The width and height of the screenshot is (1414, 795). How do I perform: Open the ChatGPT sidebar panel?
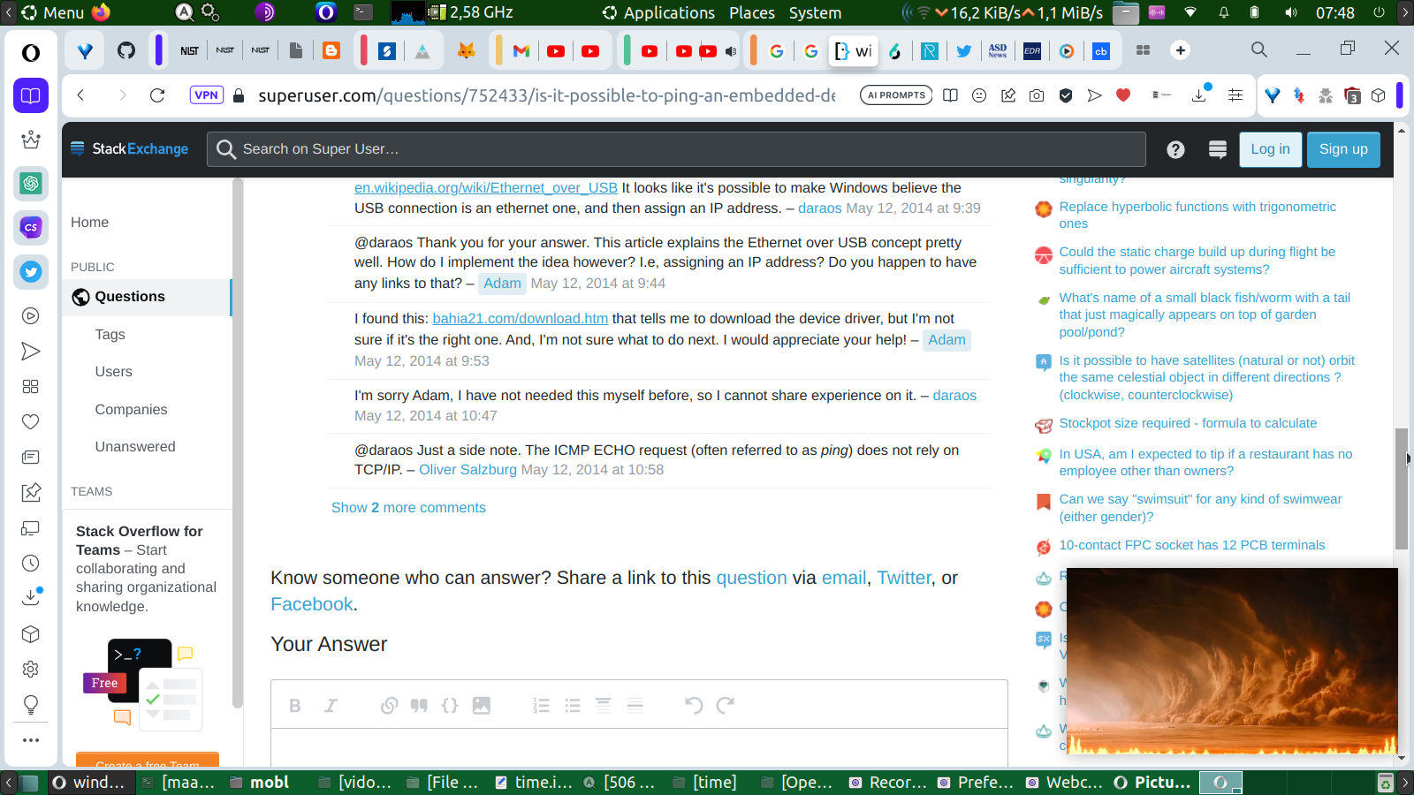click(31, 184)
